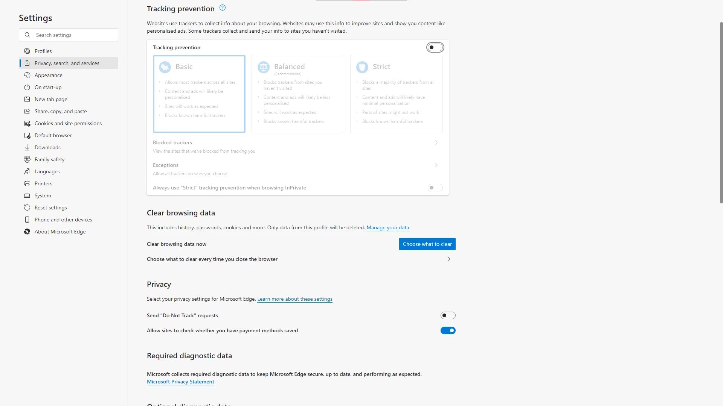The height and width of the screenshot is (406, 723).
Task: Click the About Microsoft Edge logo icon
Action: 27,232
